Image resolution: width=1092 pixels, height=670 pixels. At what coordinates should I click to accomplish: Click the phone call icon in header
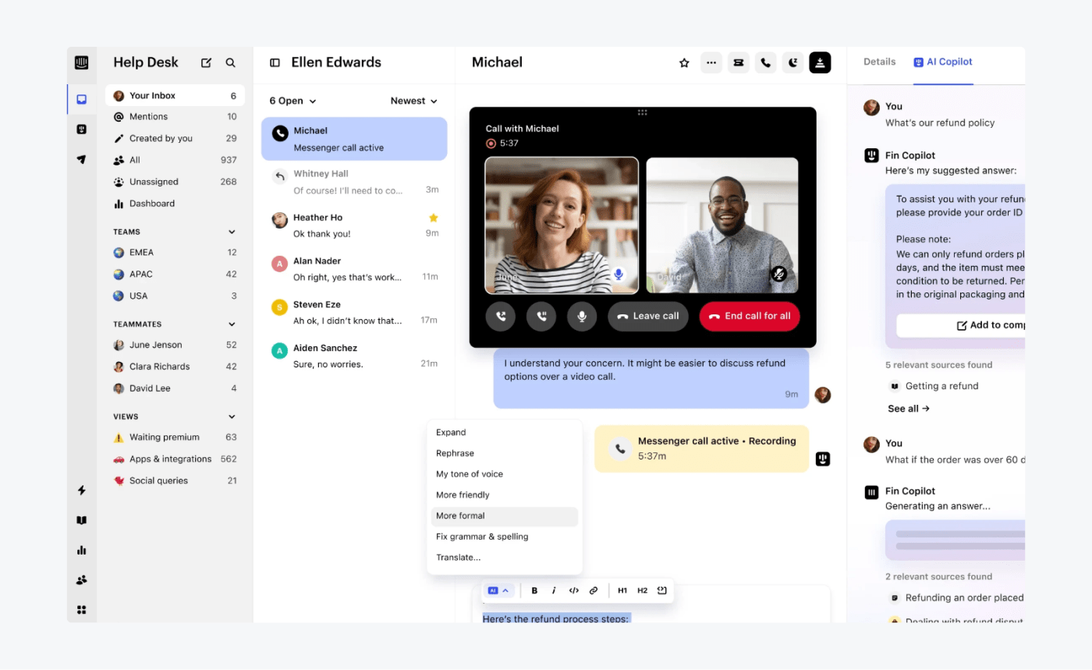tap(765, 62)
